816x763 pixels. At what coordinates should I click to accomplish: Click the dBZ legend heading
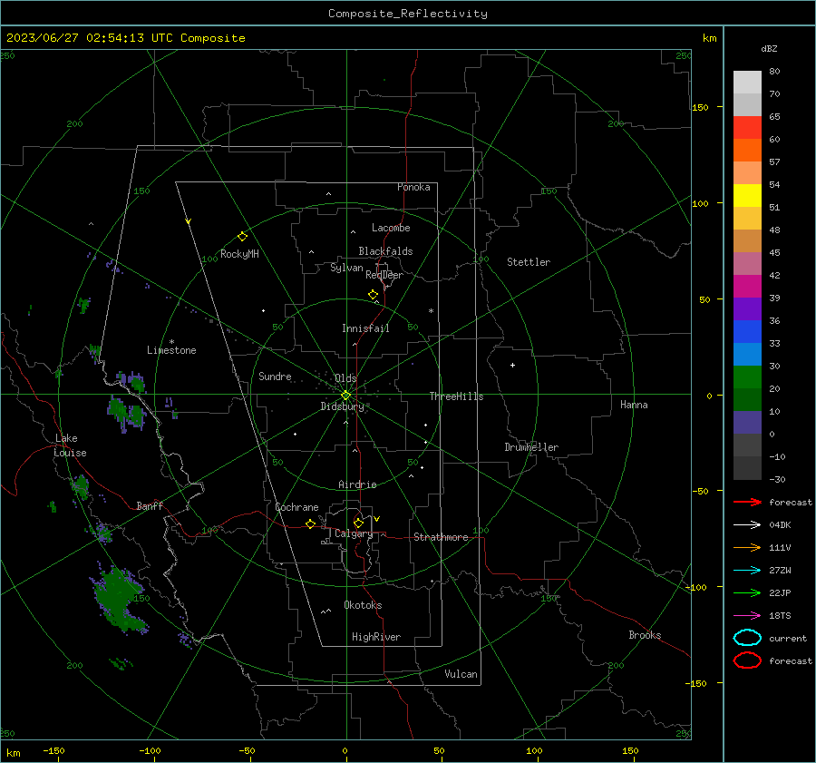[x=769, y=48]
